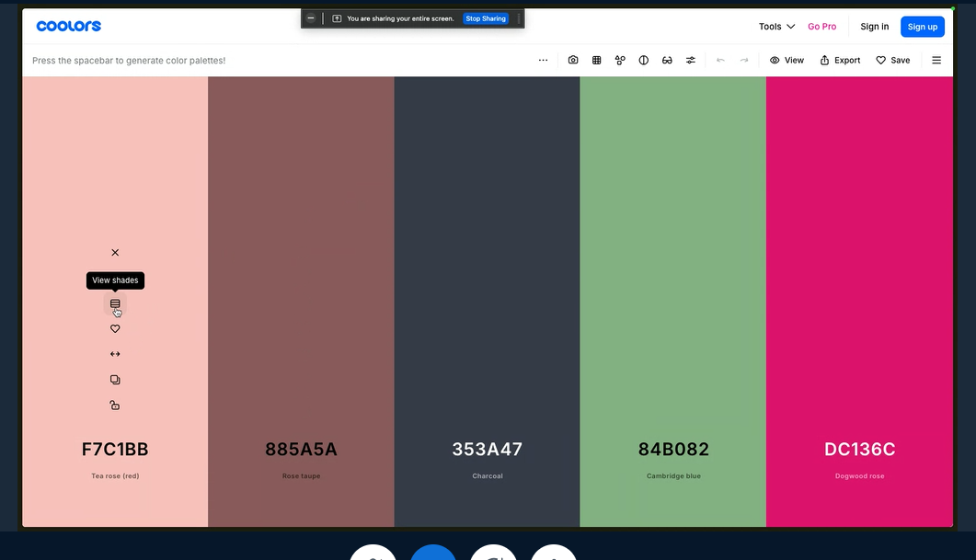Screen dimensions: 976x560
Task: Open the contrast checker half-circle icon
Action: pos(644,61)
